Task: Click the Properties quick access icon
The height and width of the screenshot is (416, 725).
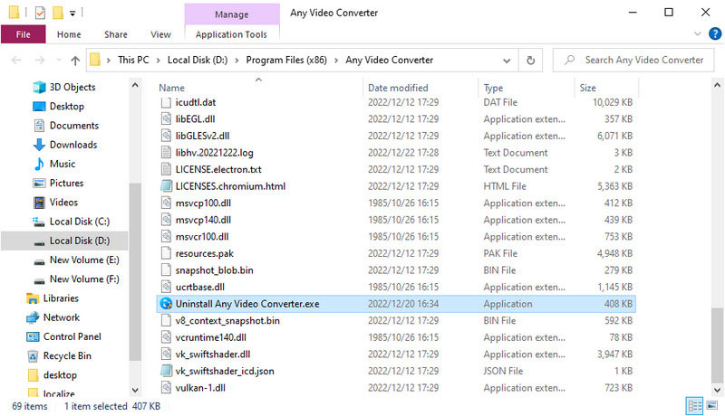Action: (x=40, y=13)
